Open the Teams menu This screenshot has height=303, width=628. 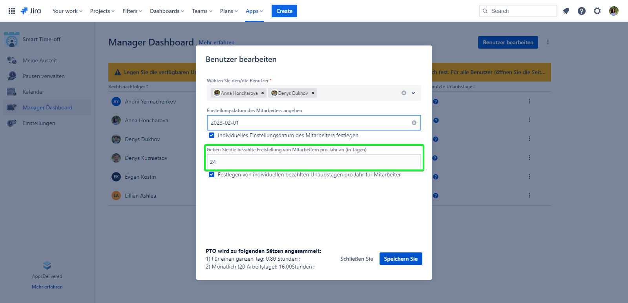click(x=202, y=11)
